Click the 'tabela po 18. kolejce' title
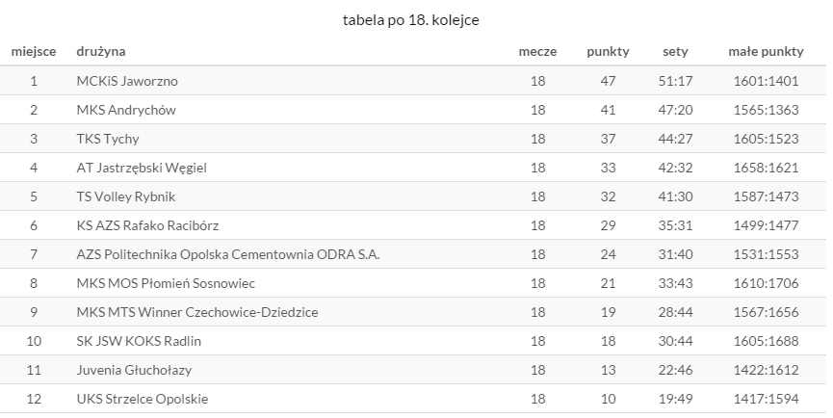Viewport: 833px width, 418px height. coord(411,19)
